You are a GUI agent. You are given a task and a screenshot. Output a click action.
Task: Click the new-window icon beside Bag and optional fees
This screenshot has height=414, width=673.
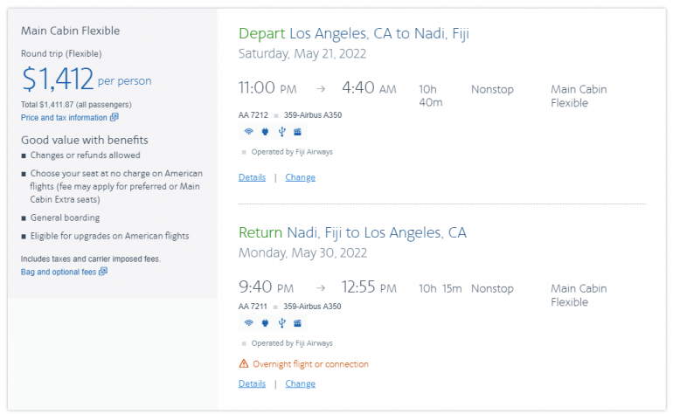[103, 272]
